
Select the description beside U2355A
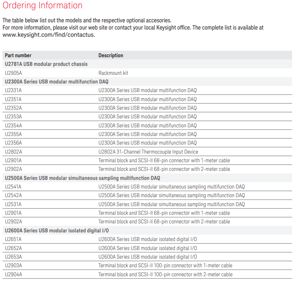coord(147,134)
